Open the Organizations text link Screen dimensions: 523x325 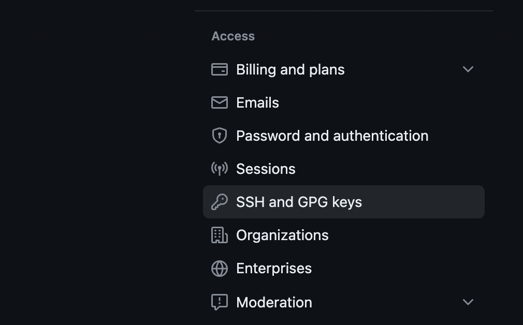tap(282, 235)
